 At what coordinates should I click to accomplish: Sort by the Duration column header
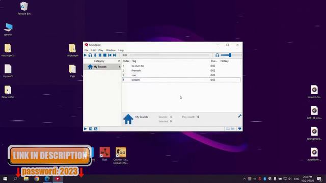pos(214,61)
